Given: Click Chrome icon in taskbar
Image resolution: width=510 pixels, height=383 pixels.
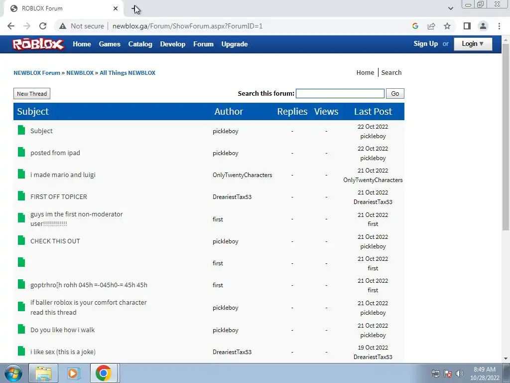Looking at the screenshot, I should (x=104, y=373).
